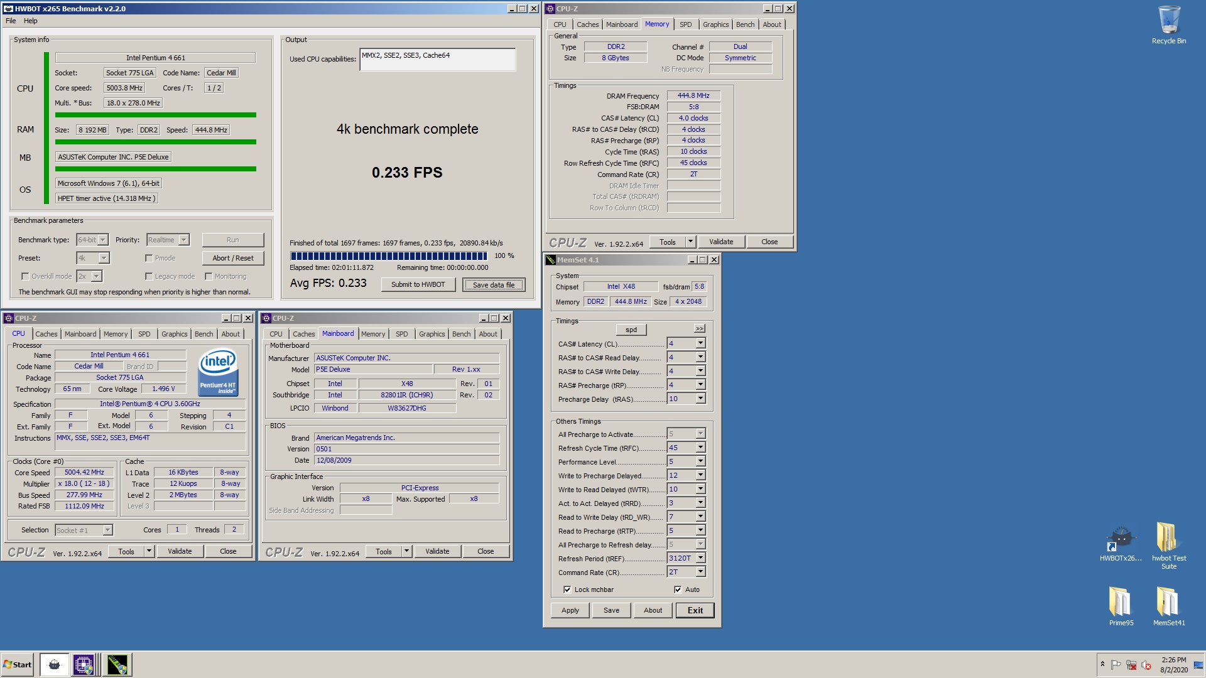The height and width of the screenshot is (678, 1206).
Task: Show hidden tray icons arrow
Action: coord(1102,664)
